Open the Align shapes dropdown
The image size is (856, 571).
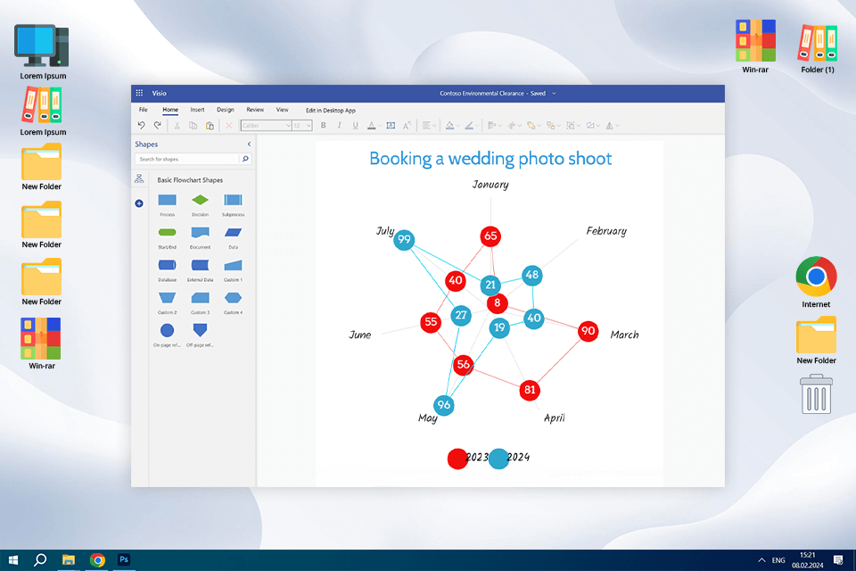[x=495, y=126]
